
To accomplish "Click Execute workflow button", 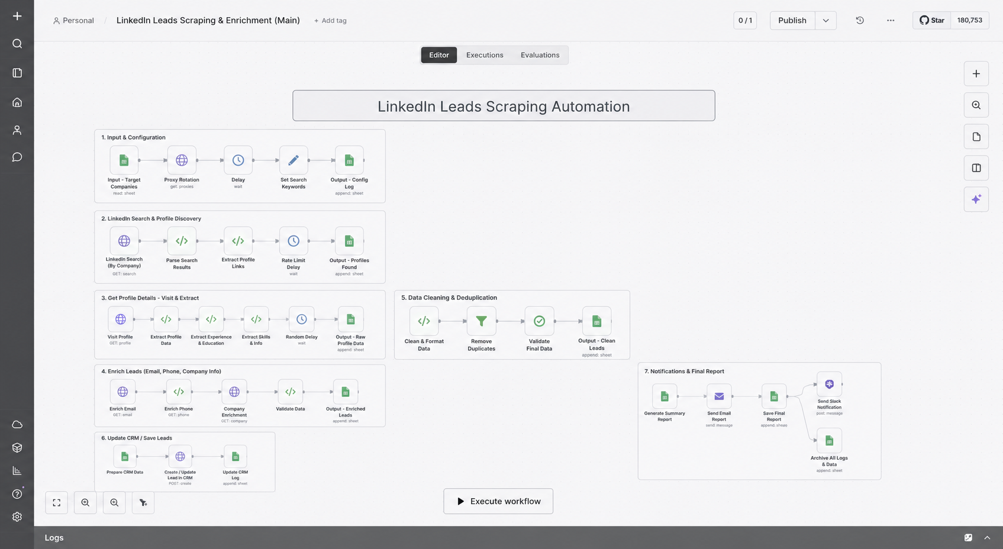I will click(498, 501).
